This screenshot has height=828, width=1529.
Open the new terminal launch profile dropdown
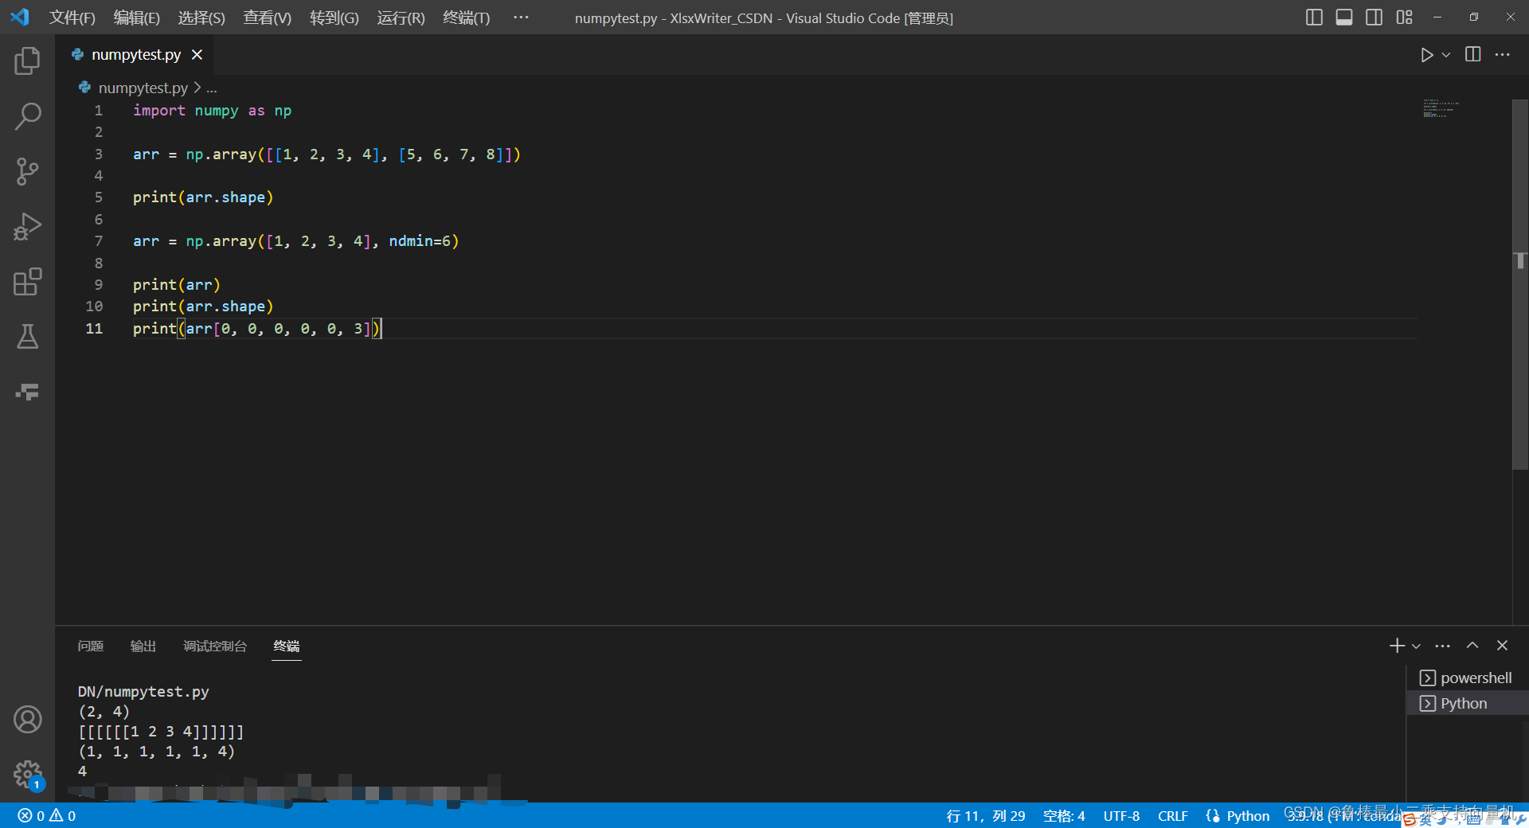(x=1416, y=646)
